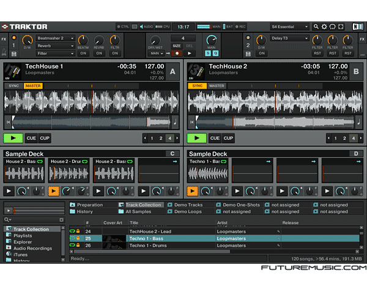367x287 pixels.
Task: Toggle MASTER on Deck B
Action: point(217,85)
